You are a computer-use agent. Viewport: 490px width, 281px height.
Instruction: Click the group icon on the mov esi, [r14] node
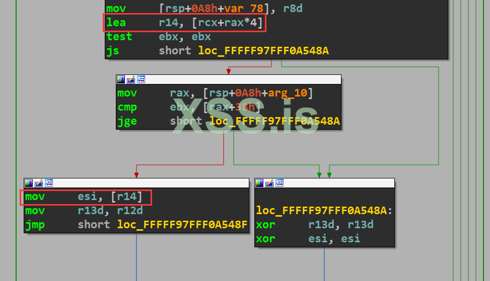(49, 183)
